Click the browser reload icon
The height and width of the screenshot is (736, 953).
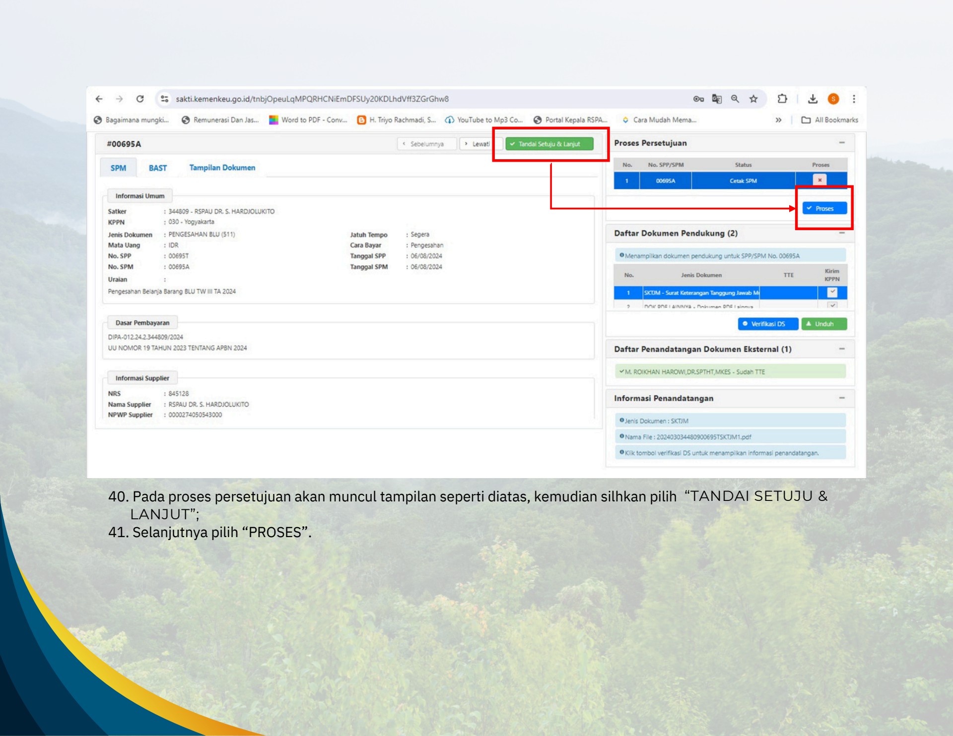pyautogui.click(x=140, y=99)
